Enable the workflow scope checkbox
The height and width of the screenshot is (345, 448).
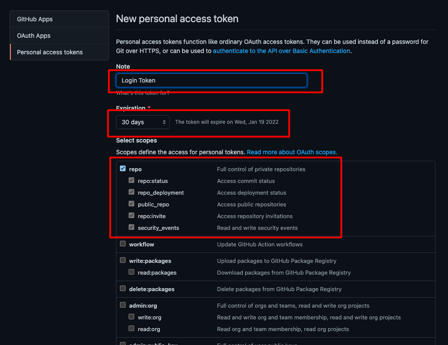pos(123,244)
